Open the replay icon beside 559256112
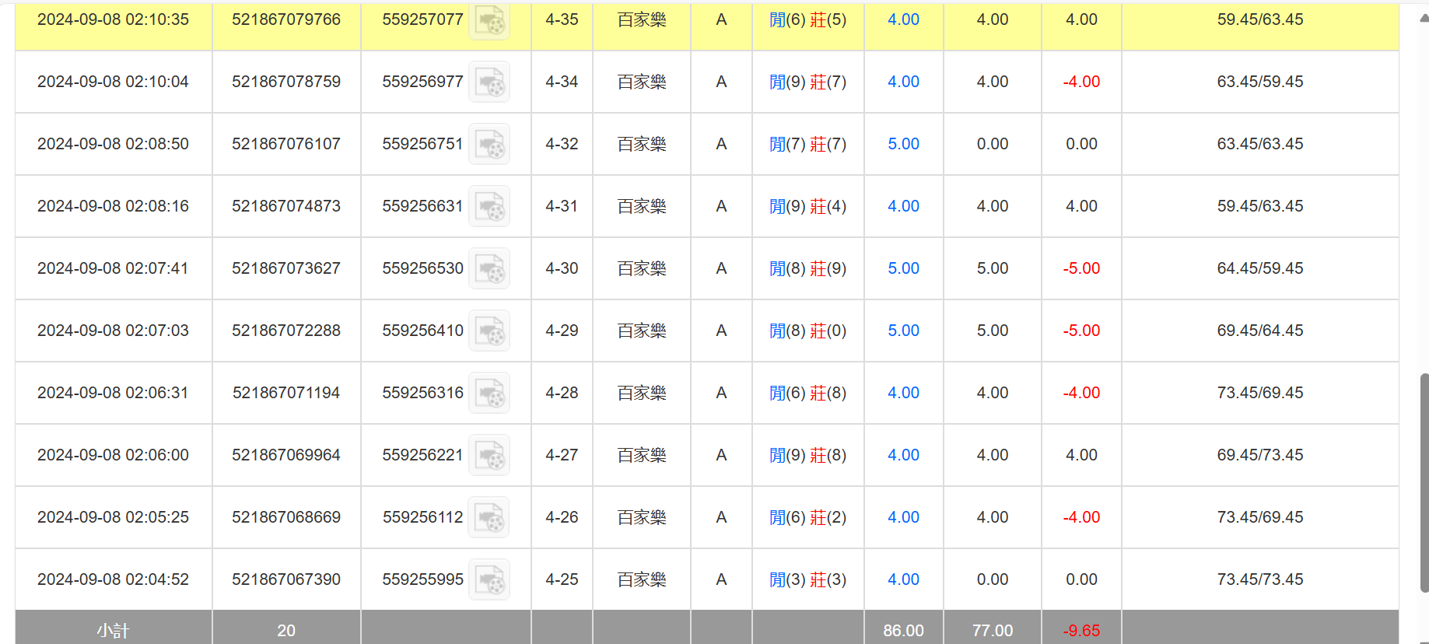The width and height of the screenshot is (1429, 644). click(x=489, y=517)
